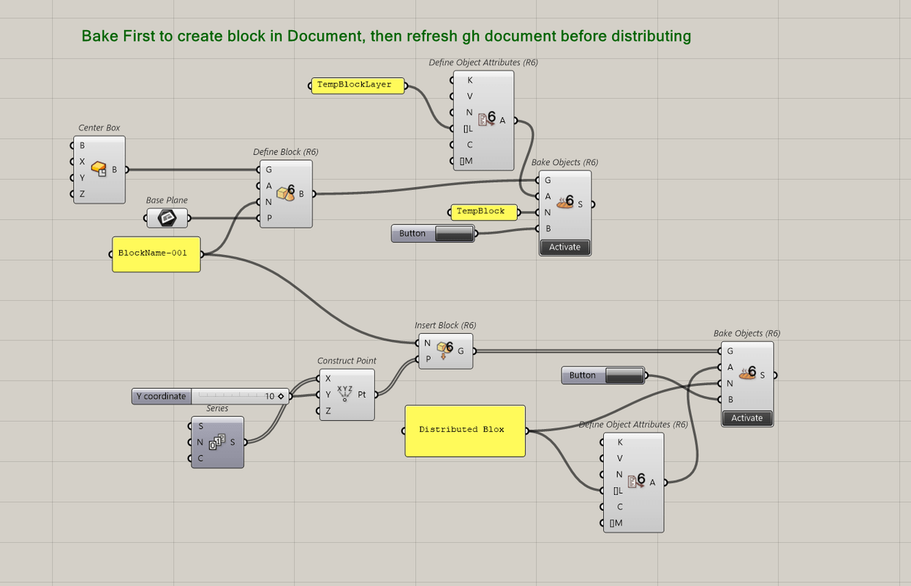Select the Center Box component icon
Screen dimensions: 911x586
click(97, 169)
